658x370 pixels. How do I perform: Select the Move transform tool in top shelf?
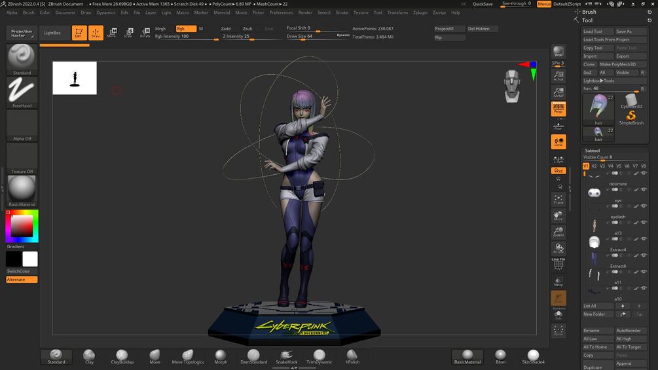tap(112, 33)
